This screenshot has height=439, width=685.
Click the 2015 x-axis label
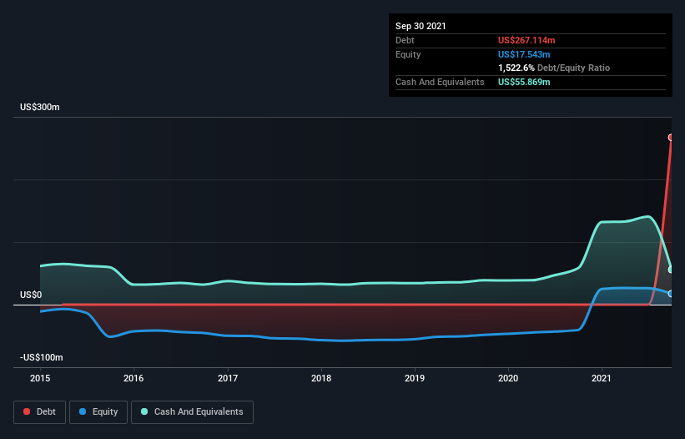[x=40, y=378]
